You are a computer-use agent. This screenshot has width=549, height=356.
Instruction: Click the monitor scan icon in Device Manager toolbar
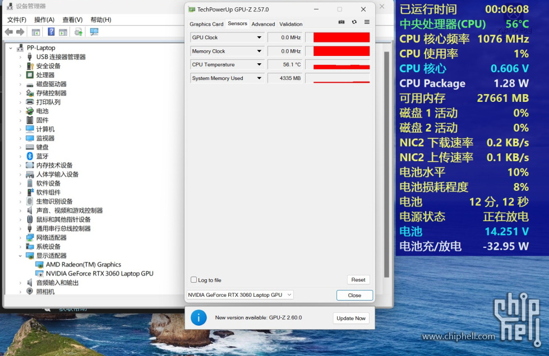click(94, 32)
